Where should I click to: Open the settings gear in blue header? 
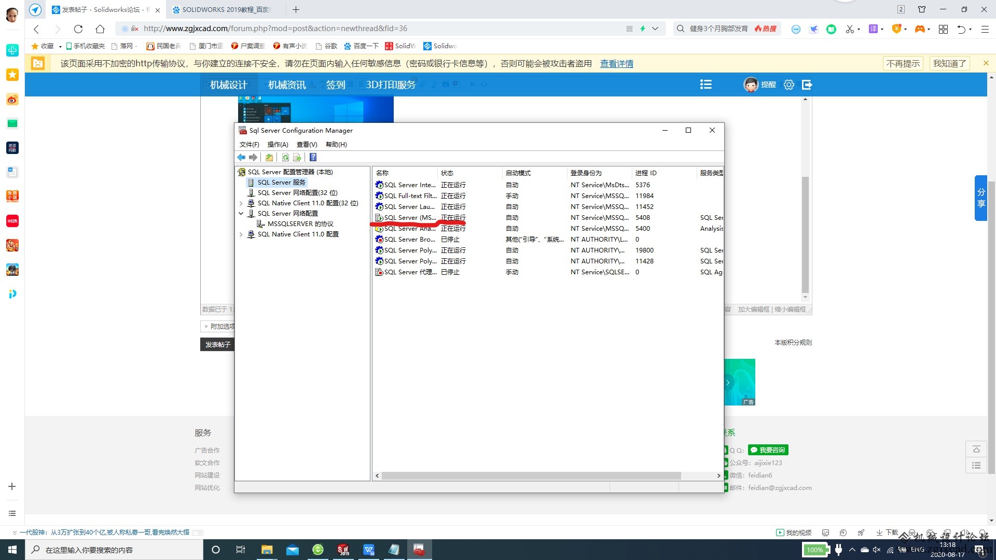[x=789, y=85]
